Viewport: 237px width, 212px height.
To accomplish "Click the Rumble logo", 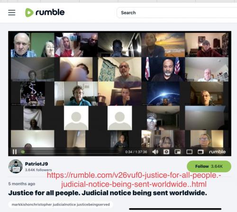I will click(45, 12).
